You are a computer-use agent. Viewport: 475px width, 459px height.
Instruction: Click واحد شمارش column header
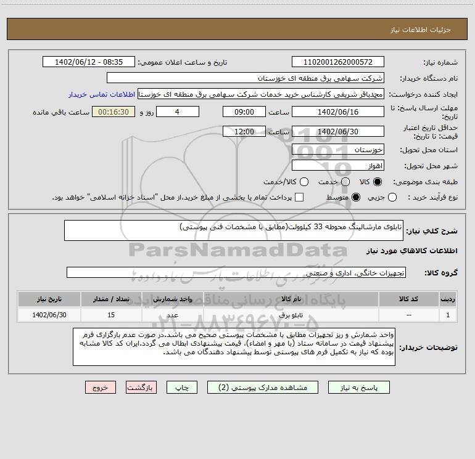coord(172,299)
